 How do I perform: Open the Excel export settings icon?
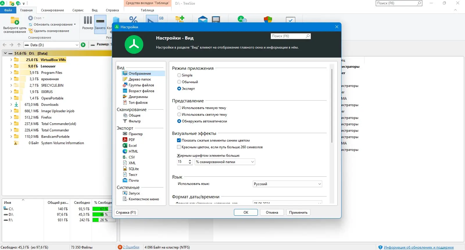pyautogui.click(x=125, y=145)
